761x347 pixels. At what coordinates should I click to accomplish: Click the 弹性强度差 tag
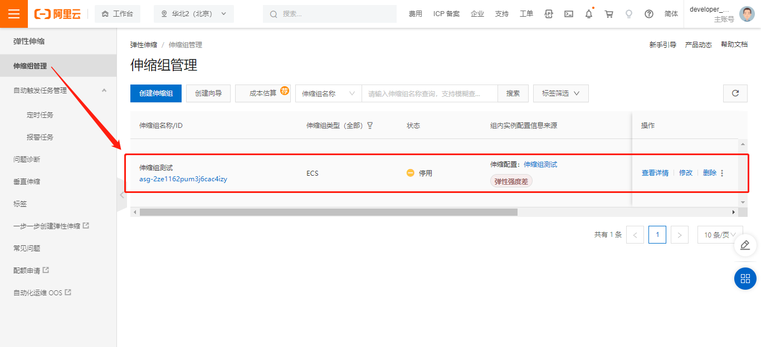511,181
